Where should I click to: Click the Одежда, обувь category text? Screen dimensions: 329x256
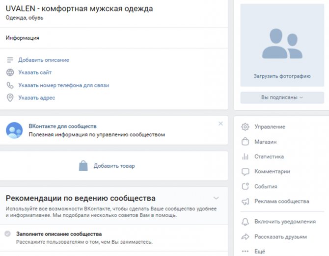25,18
